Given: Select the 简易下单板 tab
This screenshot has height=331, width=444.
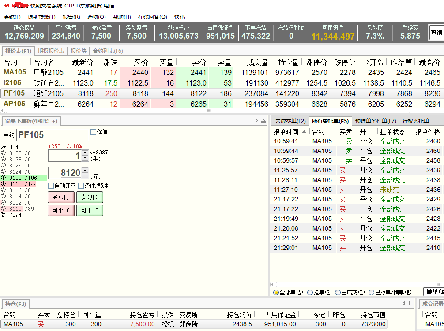Looking at the screenshot, I should click(x=31, y=121).
